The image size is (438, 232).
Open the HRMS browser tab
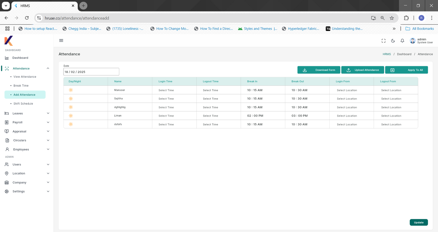44,6
